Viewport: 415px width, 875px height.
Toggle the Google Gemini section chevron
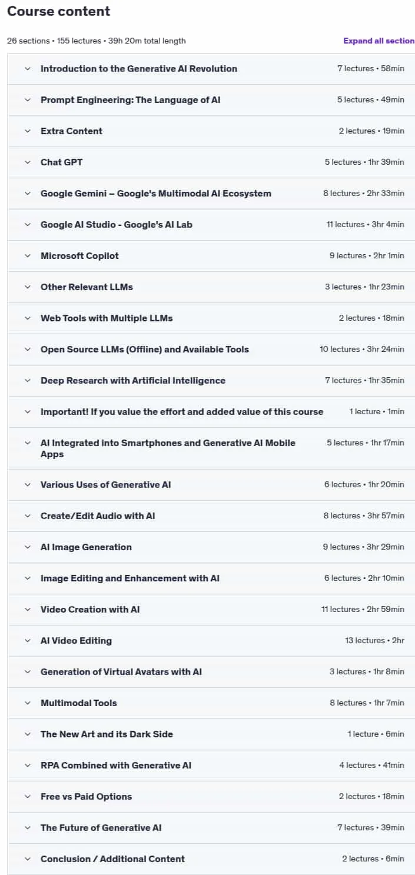coord(27,194)
